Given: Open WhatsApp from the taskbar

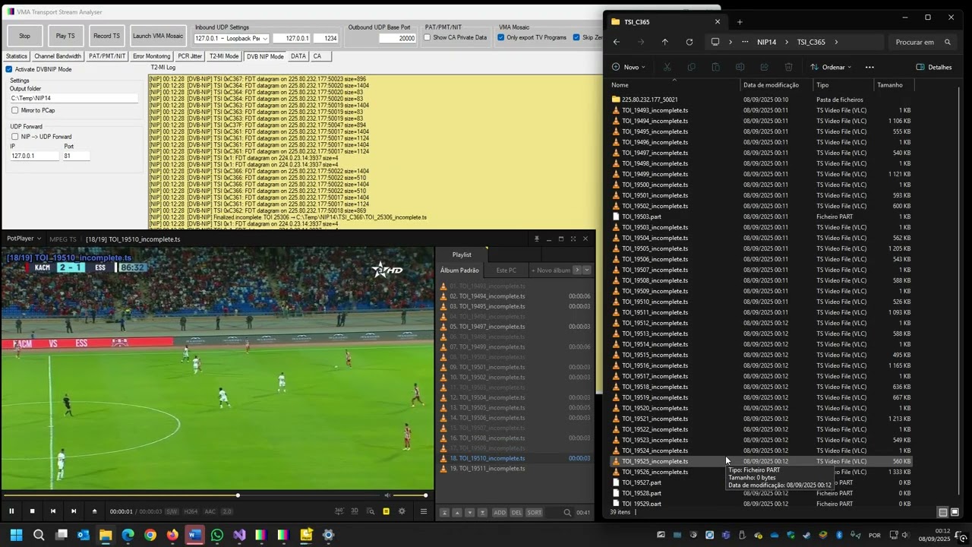Looking at the screenshot, I should pos(217,535).
